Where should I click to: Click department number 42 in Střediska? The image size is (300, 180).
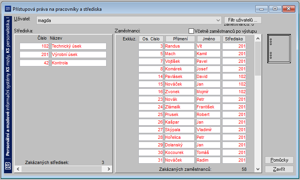click(34, 63)
